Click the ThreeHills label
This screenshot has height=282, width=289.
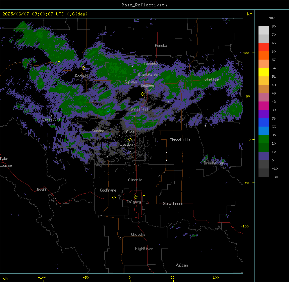click(180, 140)
